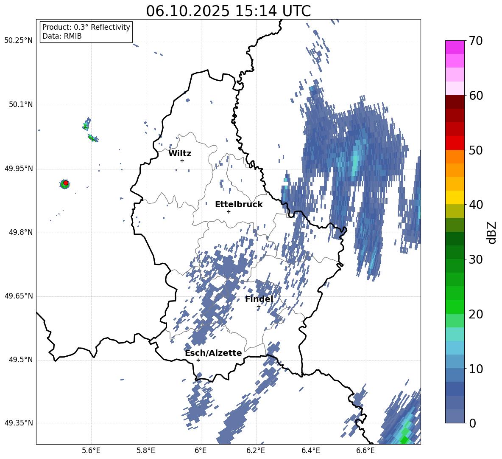Click the 50.1°N latitude label

point(20,104)
